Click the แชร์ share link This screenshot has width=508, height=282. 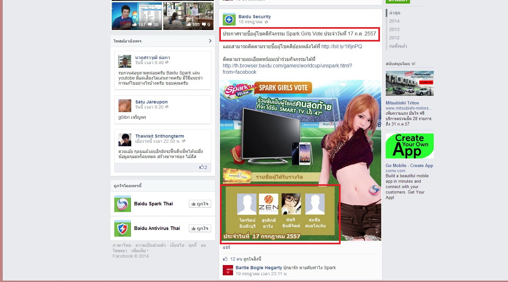click(226, 247)
